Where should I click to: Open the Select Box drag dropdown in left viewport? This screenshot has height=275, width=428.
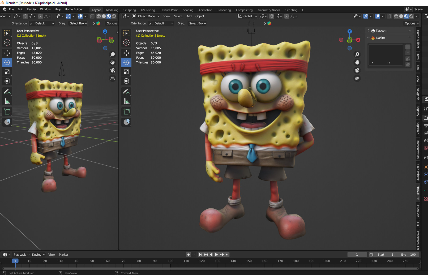coord(78,23)
